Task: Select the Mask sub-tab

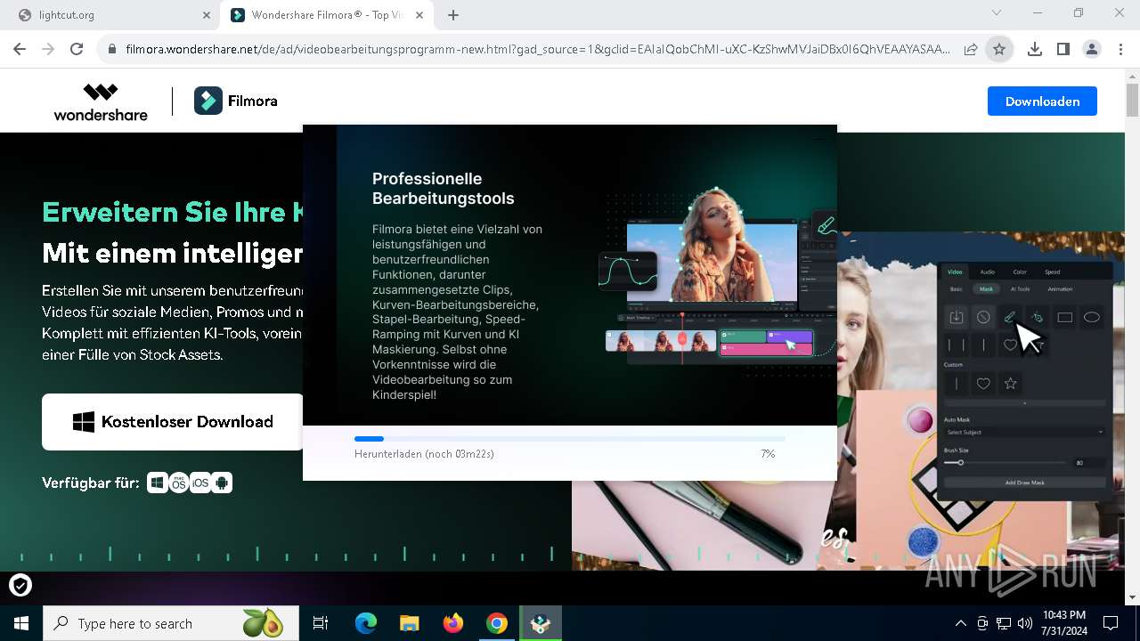Action: point(986,289)
